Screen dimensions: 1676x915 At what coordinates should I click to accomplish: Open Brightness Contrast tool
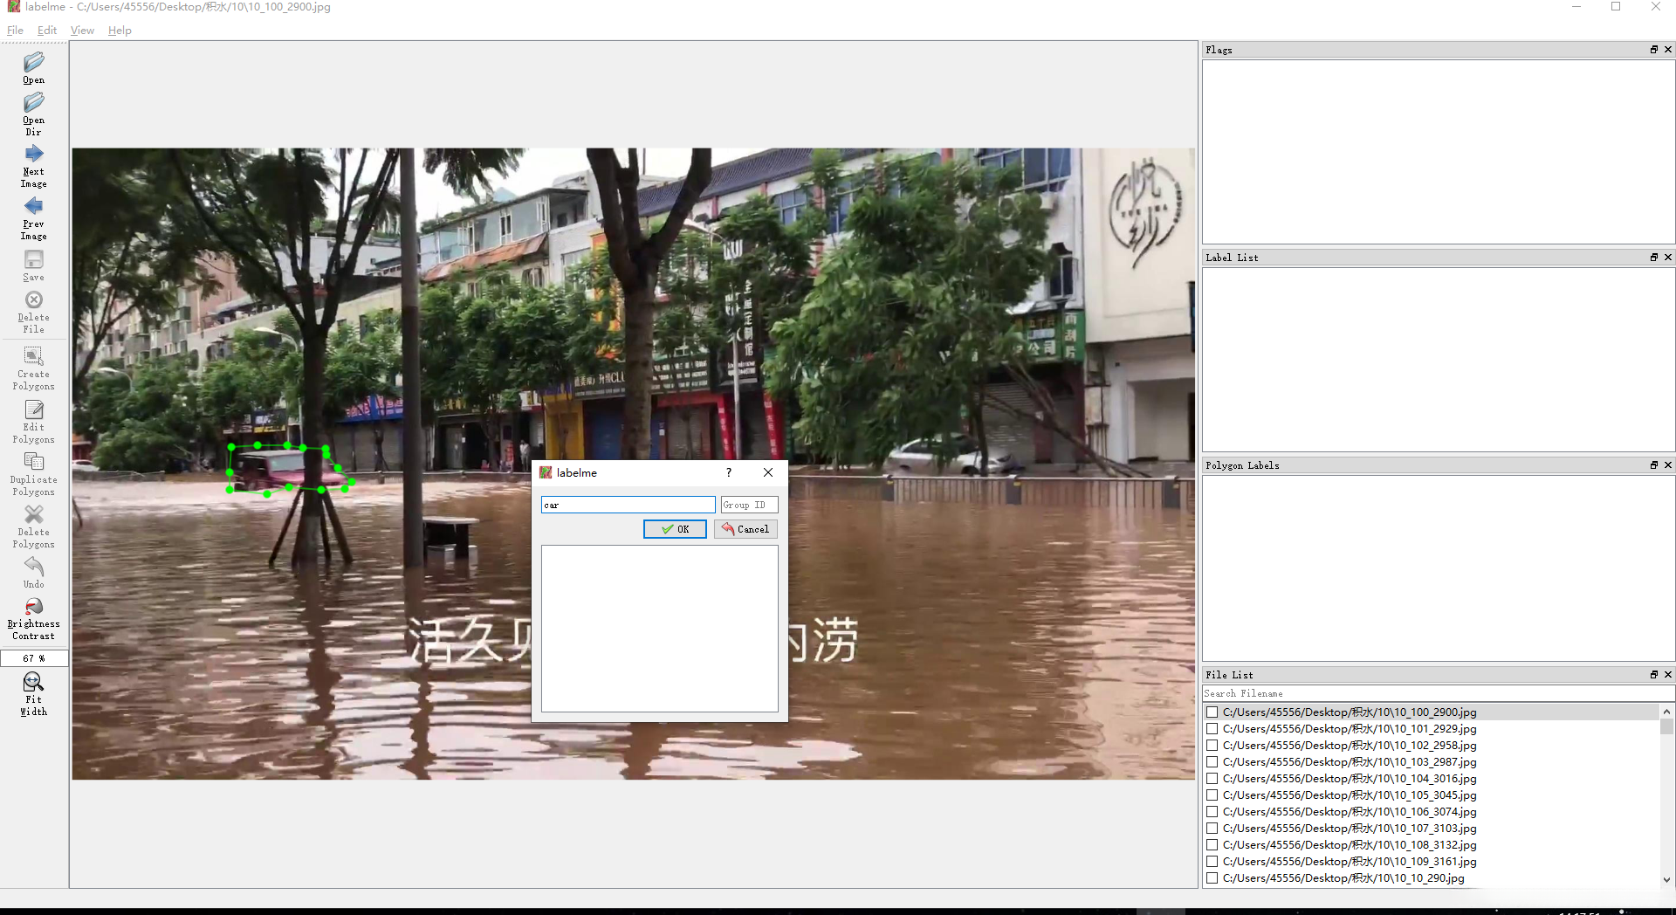[x=33, y=619]
